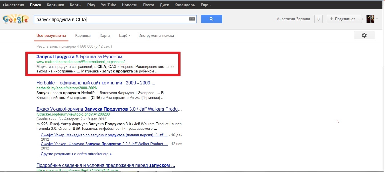Screen dimensions: 385x174
Task: Open Почта in the top bar
Action: tap(149, 5)
